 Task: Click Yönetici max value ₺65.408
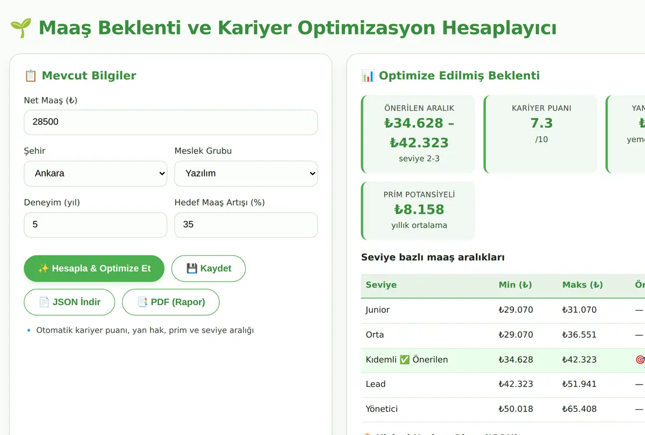pyautogui.click(x=579, y=409)
